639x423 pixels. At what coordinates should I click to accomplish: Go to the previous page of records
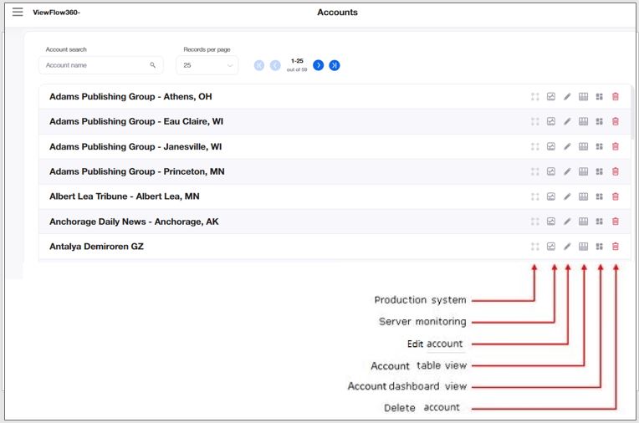click(275, 65)
